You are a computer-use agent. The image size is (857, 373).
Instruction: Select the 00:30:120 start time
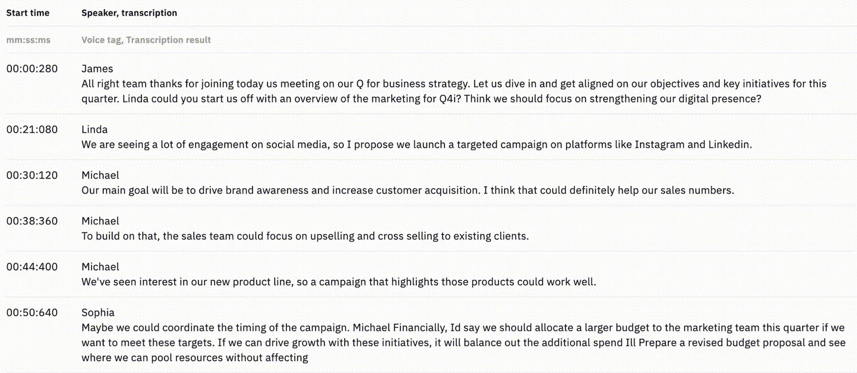pyautogui.click(x=32, y=175)
